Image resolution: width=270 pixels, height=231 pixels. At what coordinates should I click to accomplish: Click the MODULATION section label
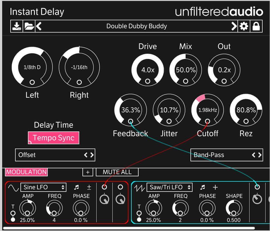(x=26, y=172)
